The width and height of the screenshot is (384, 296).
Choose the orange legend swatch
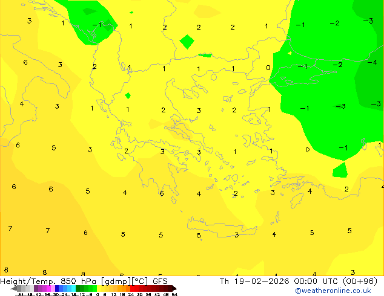coord(120,288)
